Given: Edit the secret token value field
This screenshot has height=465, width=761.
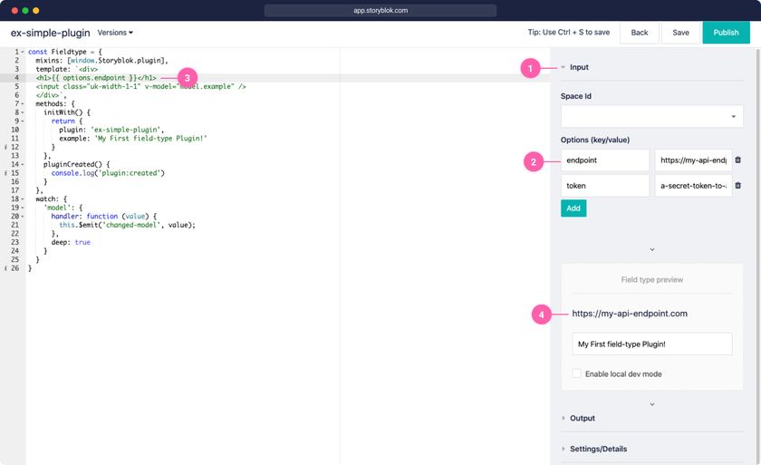Looking at the screenshot, I should [693, 186].
